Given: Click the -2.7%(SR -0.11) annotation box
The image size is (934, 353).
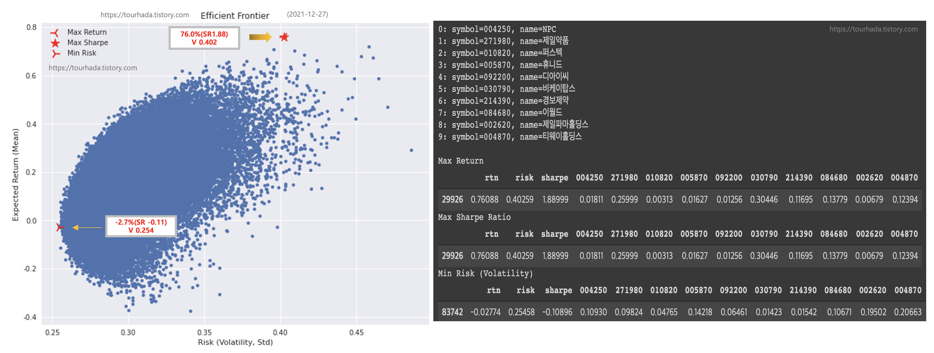Looking at the screenshot, I should coord(141,226).
